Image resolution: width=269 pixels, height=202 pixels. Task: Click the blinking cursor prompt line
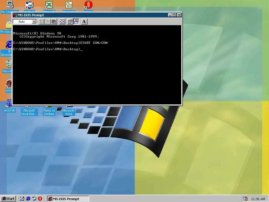click(x=48, y=49)
